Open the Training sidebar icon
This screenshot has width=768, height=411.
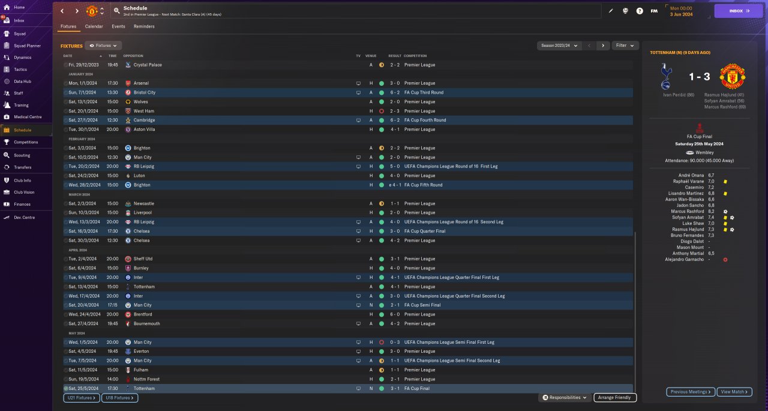point(7,105)
